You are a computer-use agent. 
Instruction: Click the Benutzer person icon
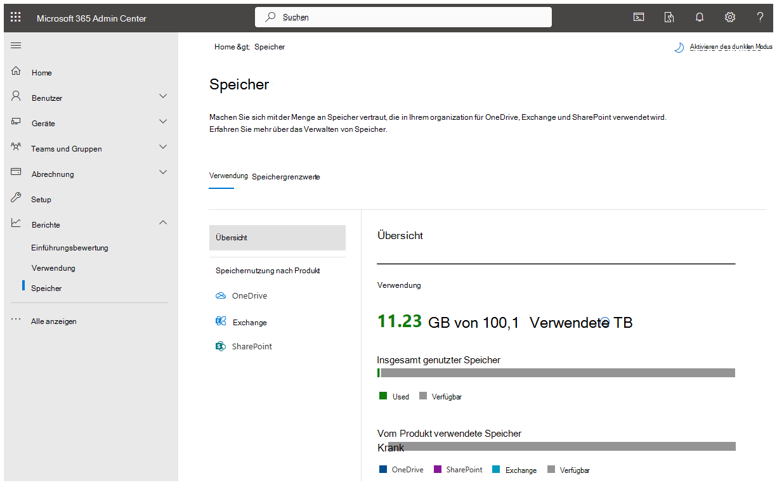pyautogui.click(x=16, y=96)
